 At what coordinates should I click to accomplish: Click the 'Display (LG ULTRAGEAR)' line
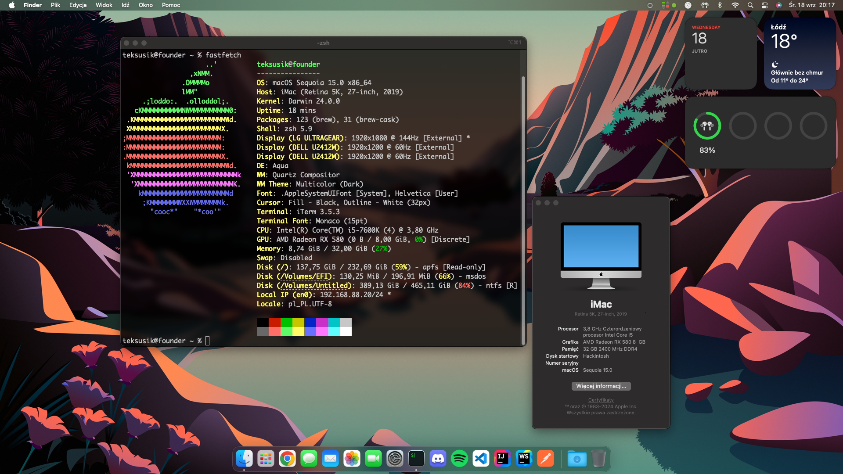point(364,138)
